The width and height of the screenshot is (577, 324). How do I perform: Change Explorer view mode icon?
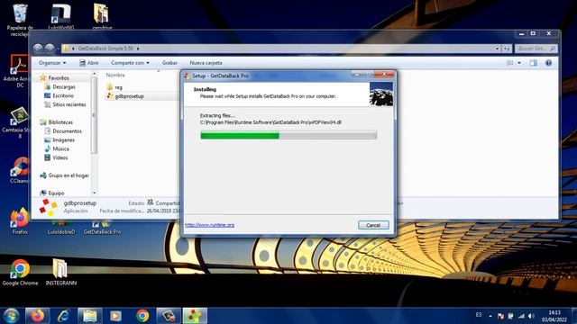510,63
